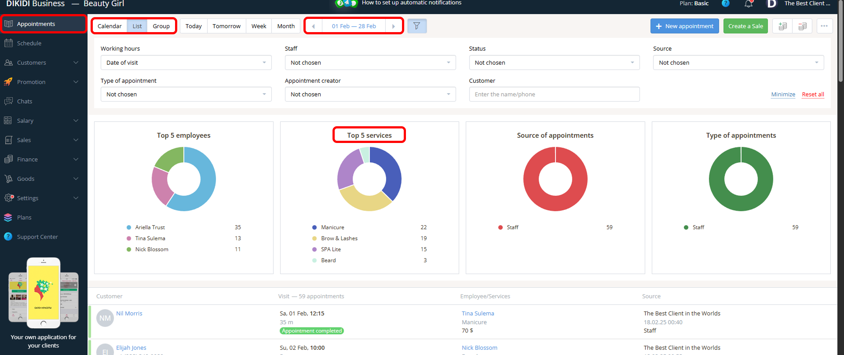Screen dimensions: 844x355
Task: Go to previous date range arrow
Action: click(313, 26)
